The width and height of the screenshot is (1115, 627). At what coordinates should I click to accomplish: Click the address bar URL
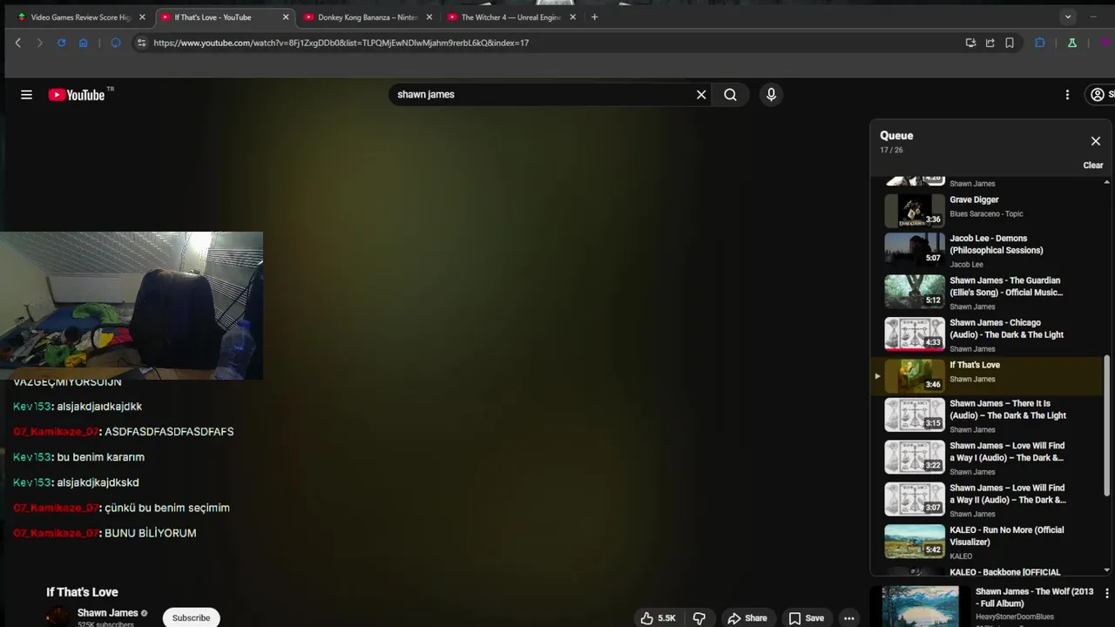(341, 43)
